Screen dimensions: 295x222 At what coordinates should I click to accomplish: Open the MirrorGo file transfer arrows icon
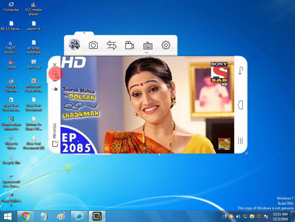(x=111, y=45)
